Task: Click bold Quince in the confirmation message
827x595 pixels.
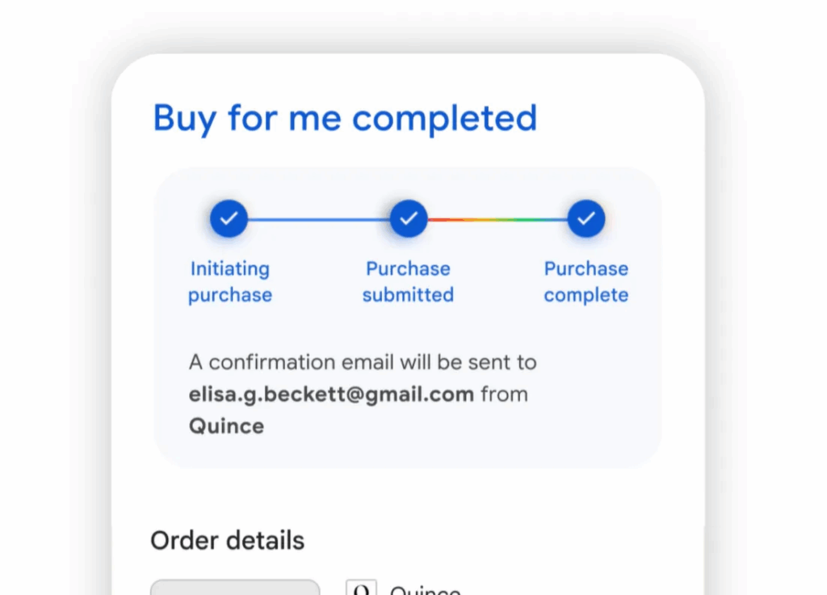Action: pyautogui.click(x=226, y=426)
